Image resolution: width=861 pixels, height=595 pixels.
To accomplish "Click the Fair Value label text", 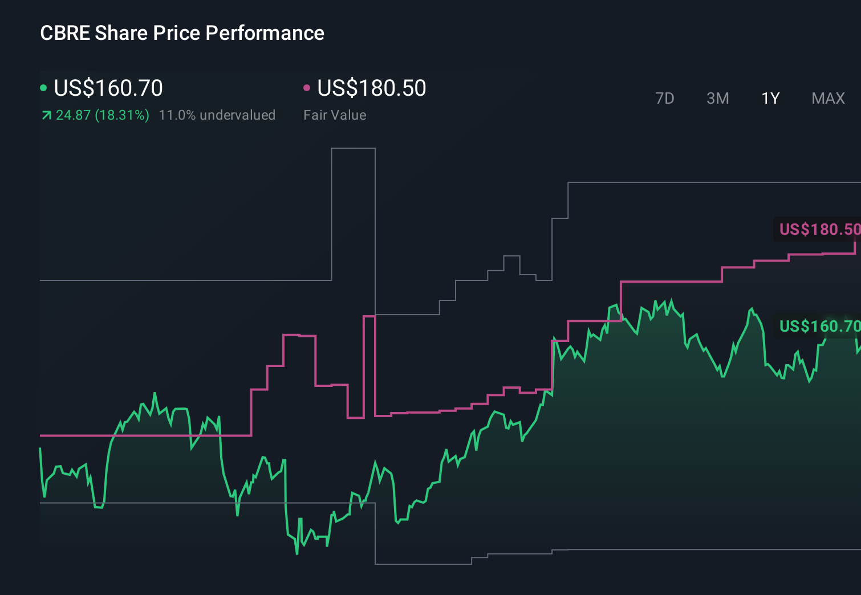I will pos(335,115).
